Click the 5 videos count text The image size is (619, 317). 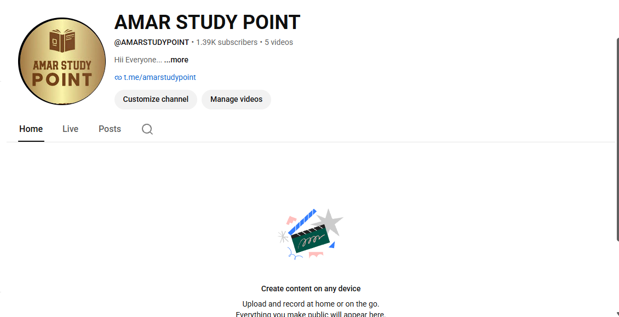279,42
